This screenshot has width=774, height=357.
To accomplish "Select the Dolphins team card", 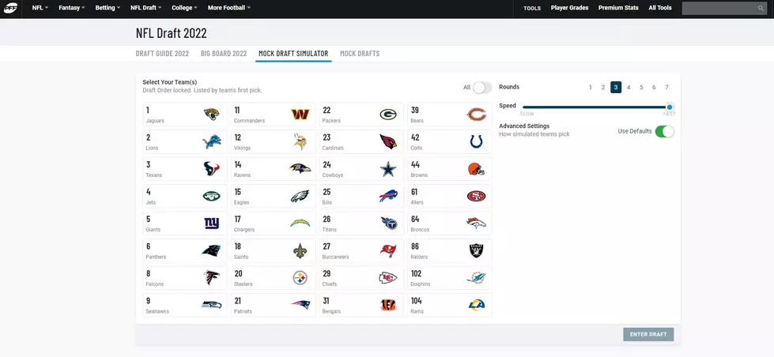I will 449,277.
